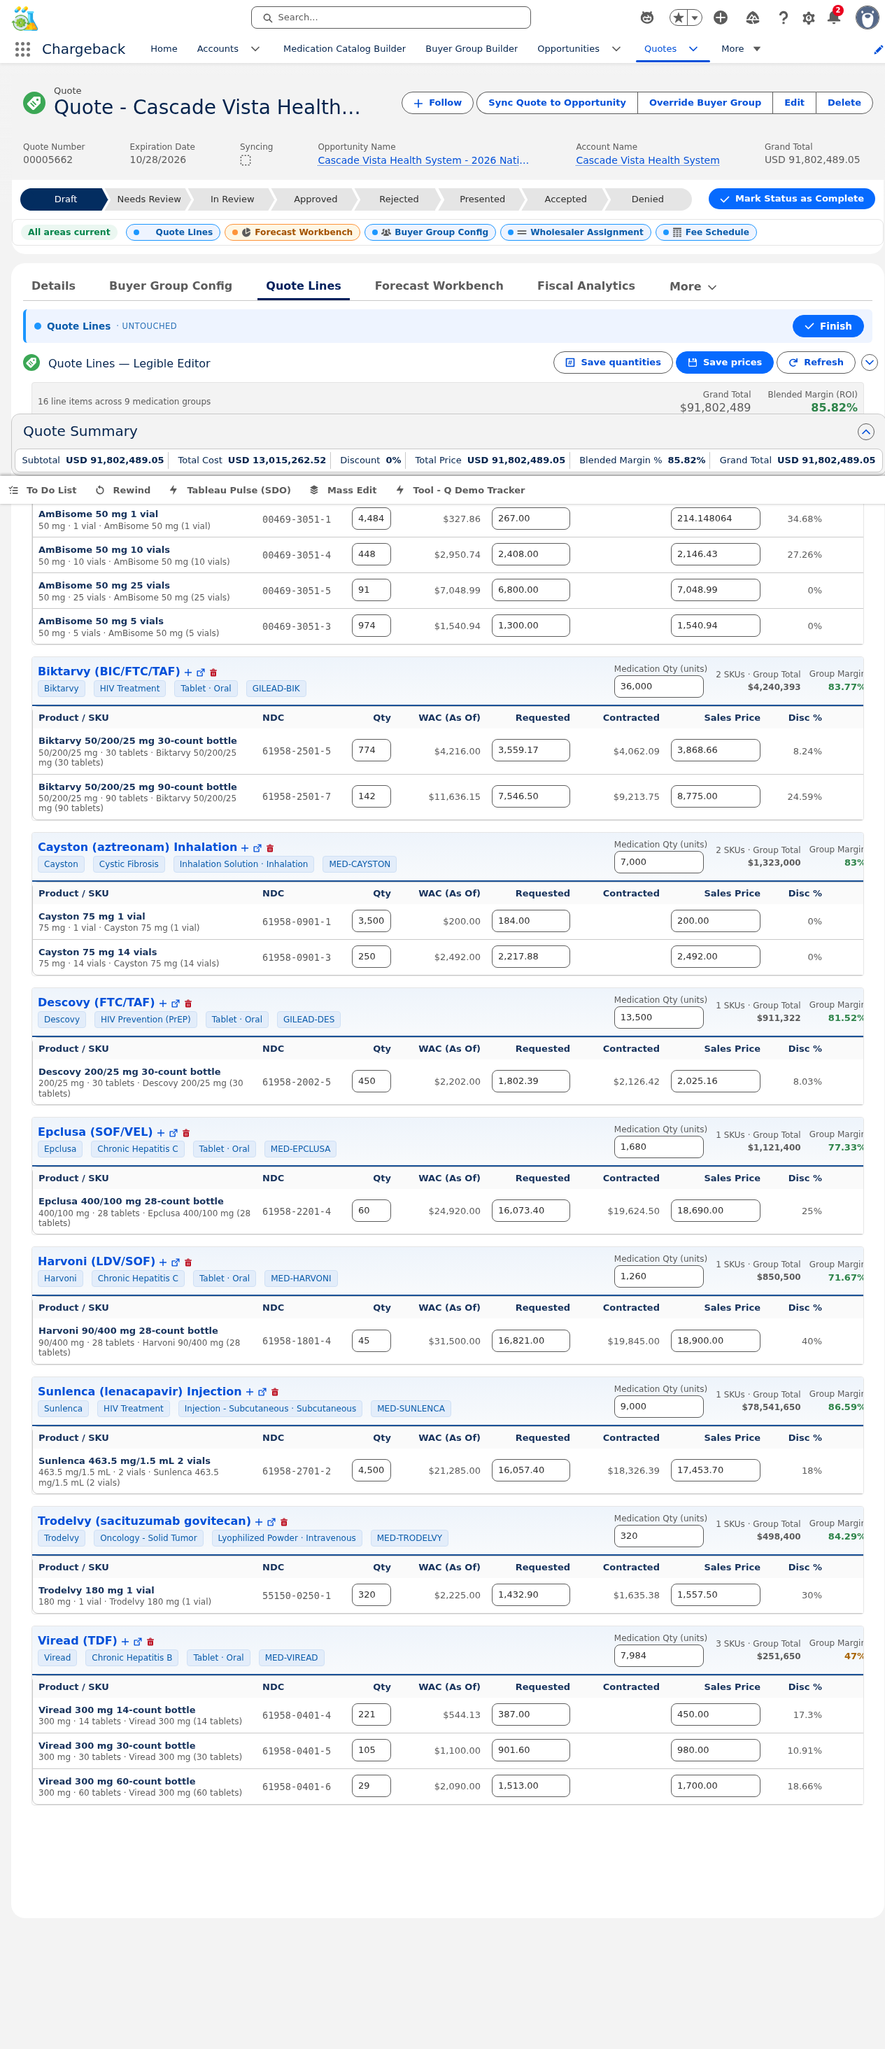Click the notifications bell icon
The height and width of the screenshot is (2049, 885).
833,17
